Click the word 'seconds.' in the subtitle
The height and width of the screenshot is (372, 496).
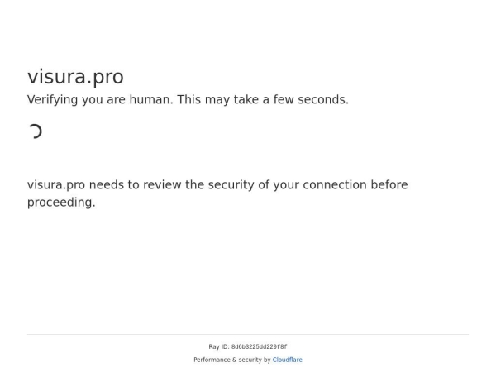pyautogui.click(x=323, y=100)
